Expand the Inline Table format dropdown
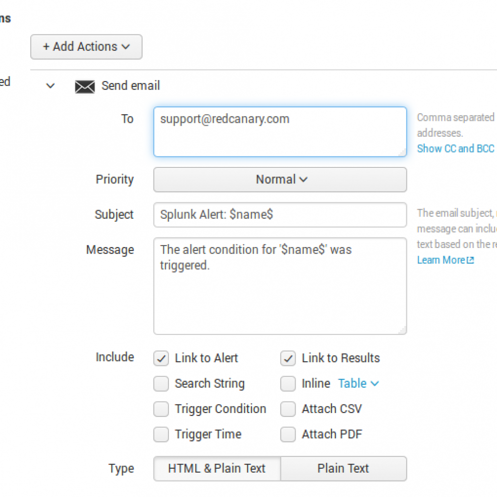The width and height of the screenshot is (497, 497). click(358, 384)
